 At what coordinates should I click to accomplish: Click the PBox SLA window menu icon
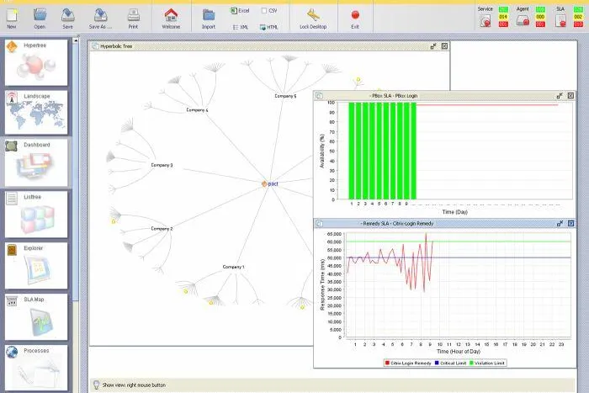[319, 96]
